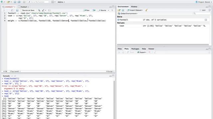Image resolution: width=213 pixels, height=119 pixels.
Task: Focus the Go to file/function field
Action: click(38, 2)
